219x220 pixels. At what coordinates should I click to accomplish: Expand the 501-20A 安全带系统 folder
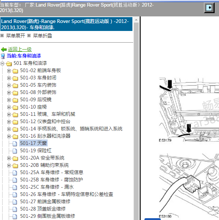[x=9, y=158]
